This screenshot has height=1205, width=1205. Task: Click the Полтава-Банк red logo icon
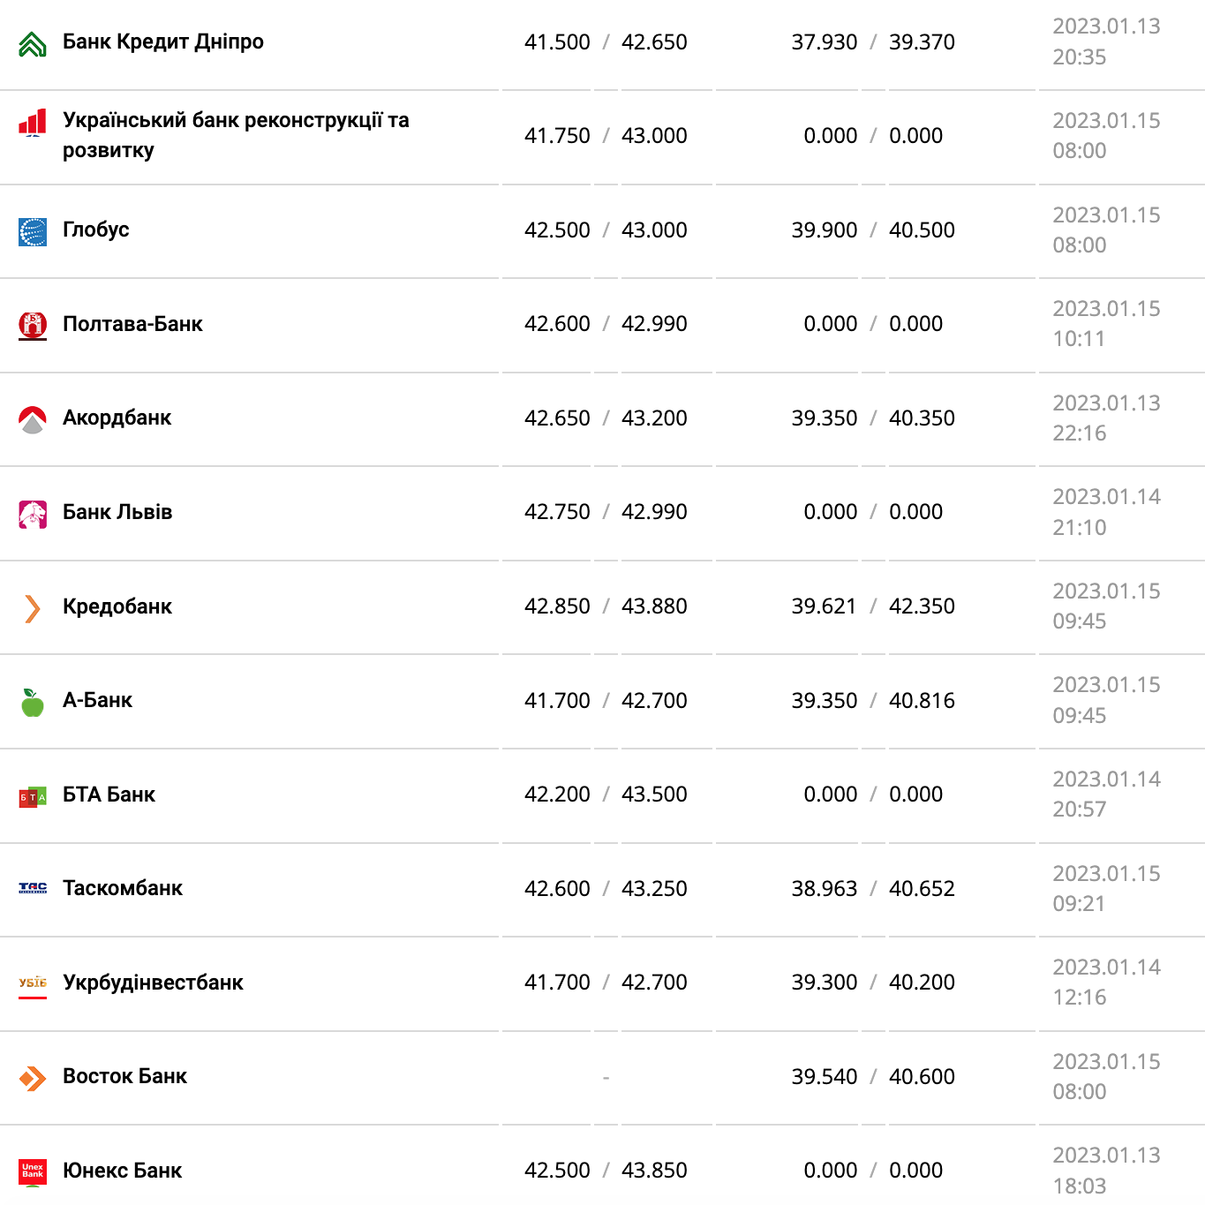(33, 326)
